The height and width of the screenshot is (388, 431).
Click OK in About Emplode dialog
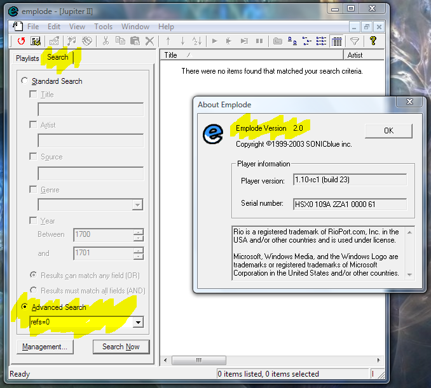pos(388,131)
